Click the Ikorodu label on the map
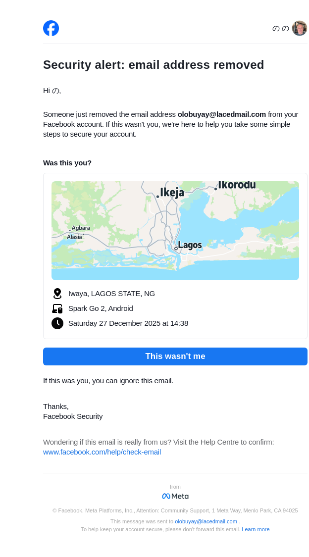This screenshot has height=557, width=309. (x=237, y=185)
